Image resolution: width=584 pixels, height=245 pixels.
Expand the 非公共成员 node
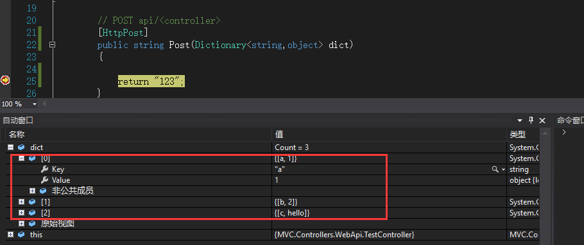coord(32,191)
